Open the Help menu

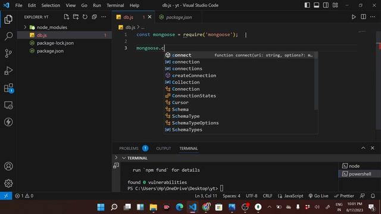click(135, 5)
